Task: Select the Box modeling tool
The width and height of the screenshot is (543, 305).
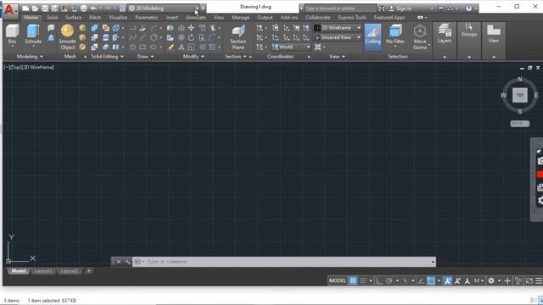Action: pos(12,34)
